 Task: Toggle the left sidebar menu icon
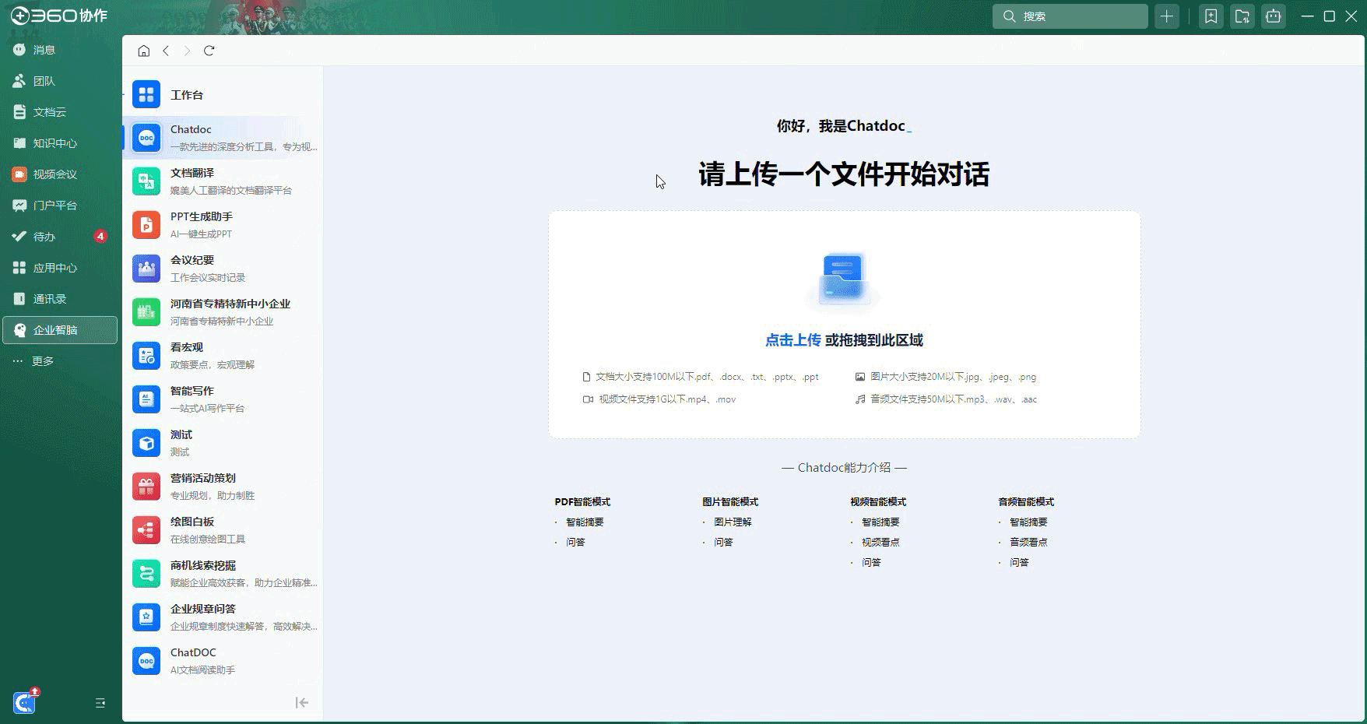[x=100, y=703]
